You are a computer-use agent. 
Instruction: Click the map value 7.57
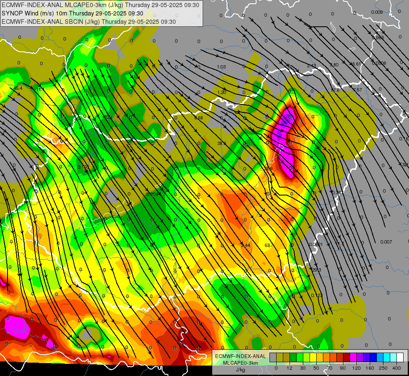[358, 90]
